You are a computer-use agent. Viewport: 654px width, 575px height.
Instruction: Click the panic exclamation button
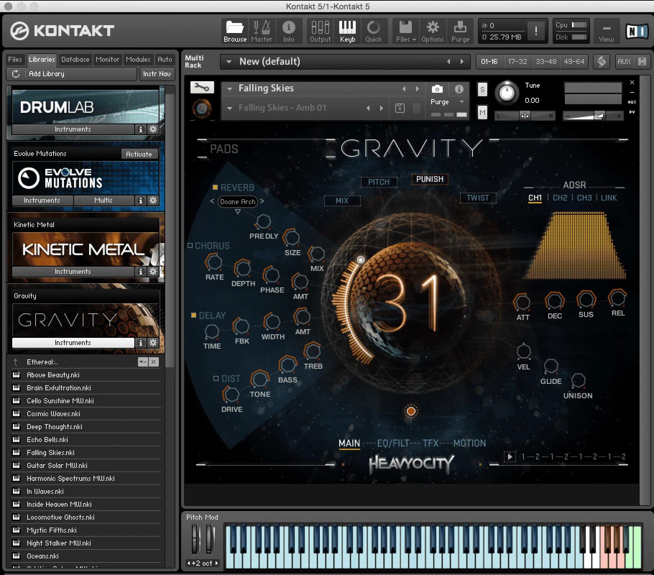coord(536,31)
